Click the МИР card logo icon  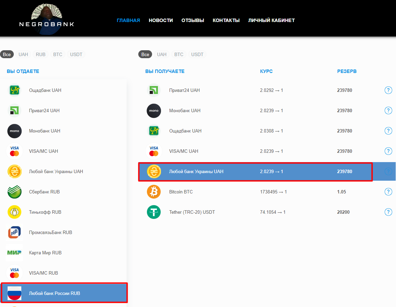tap(14, 252)
